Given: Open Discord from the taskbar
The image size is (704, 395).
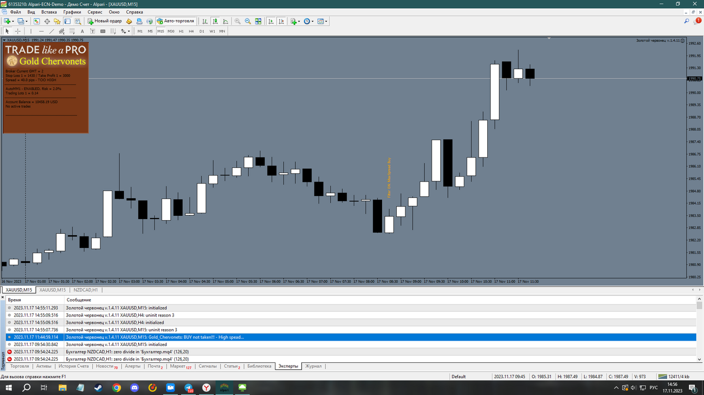Looking at the screenshot, I should click(135, 388).
